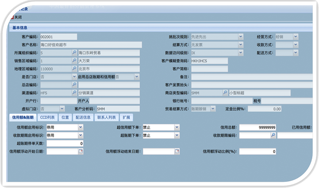Expand 信用额启用标识 dropdown
The image size is (319, 188).
[x=81, y=127]
